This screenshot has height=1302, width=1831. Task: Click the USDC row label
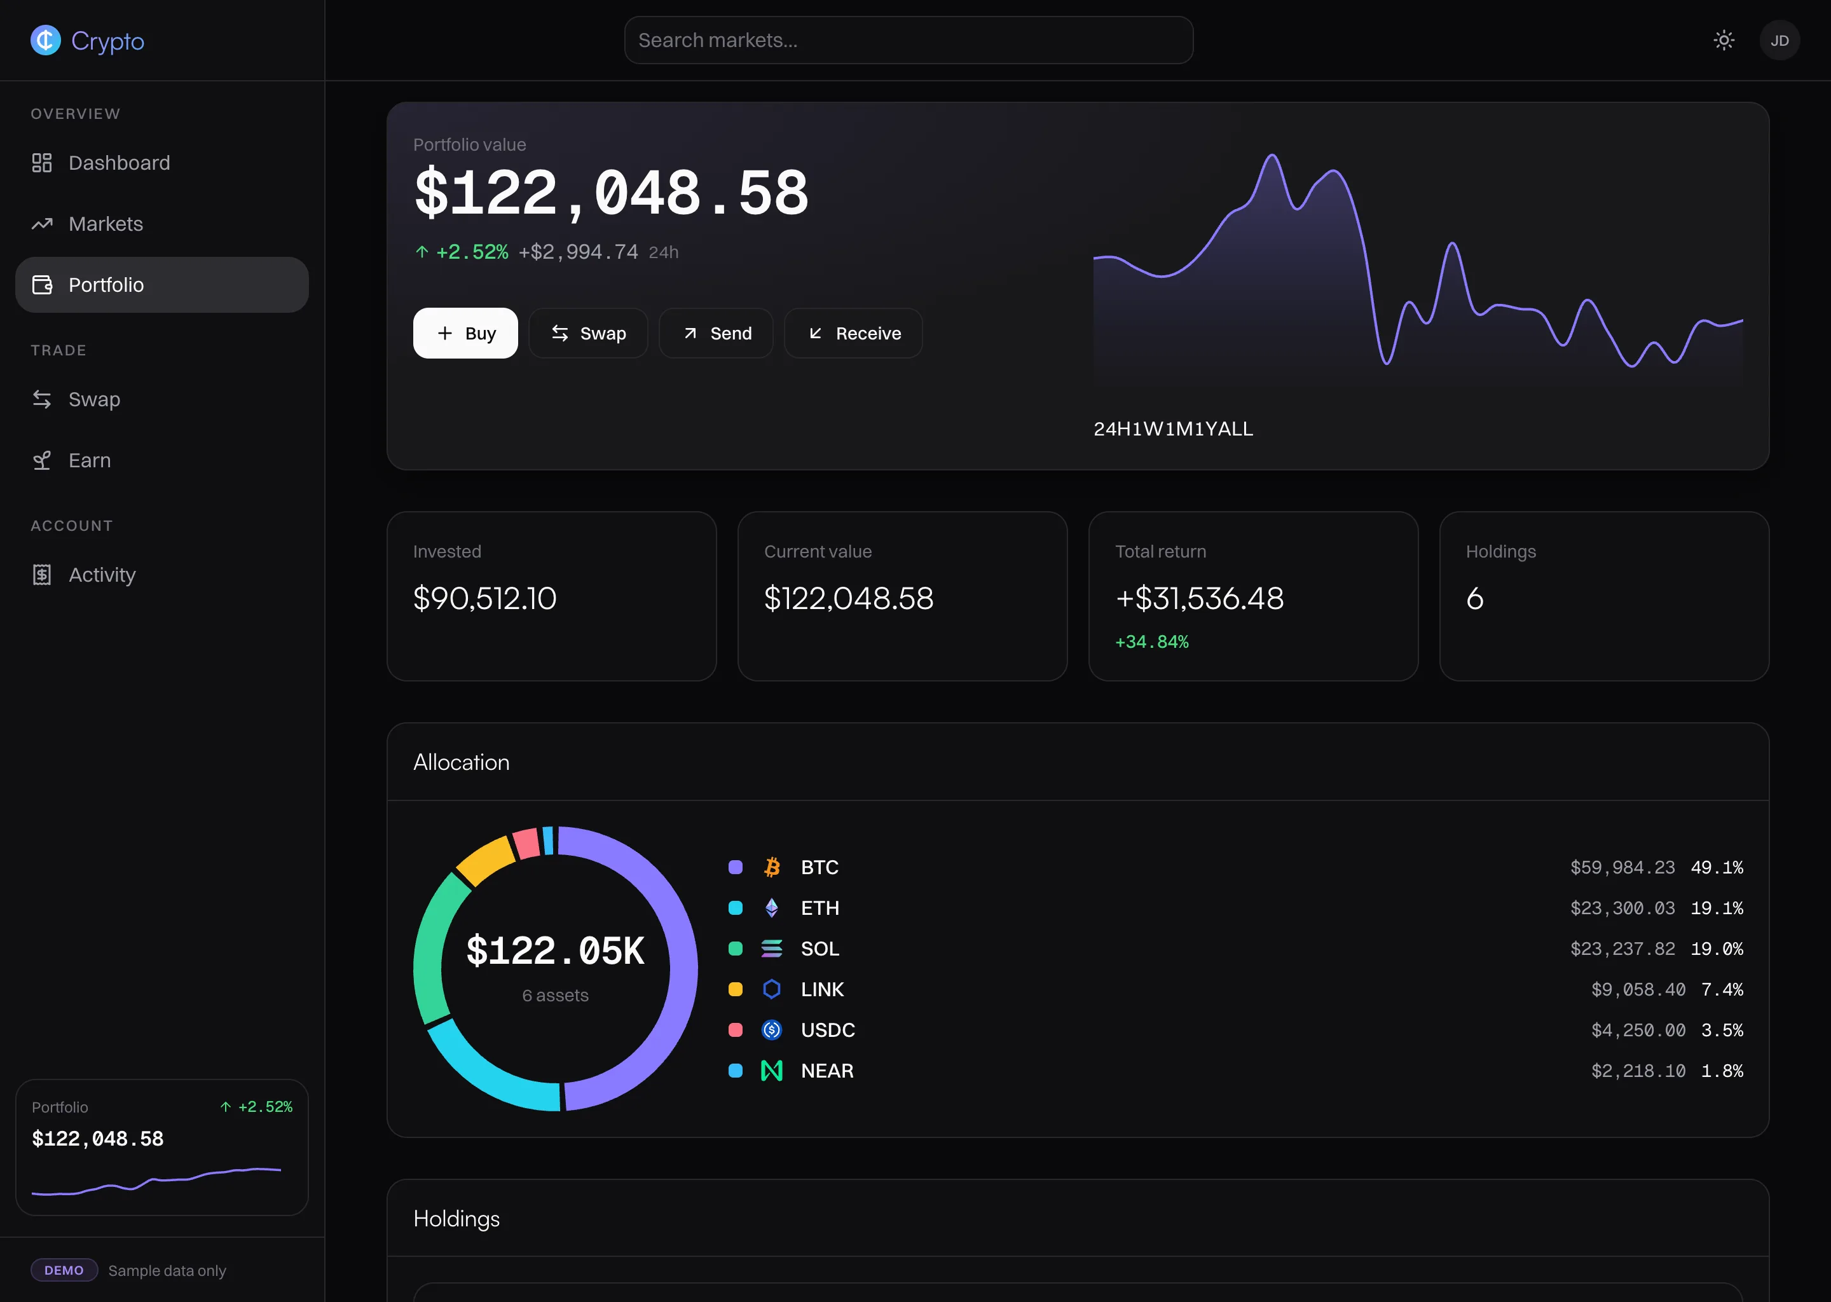[827, 1029]
